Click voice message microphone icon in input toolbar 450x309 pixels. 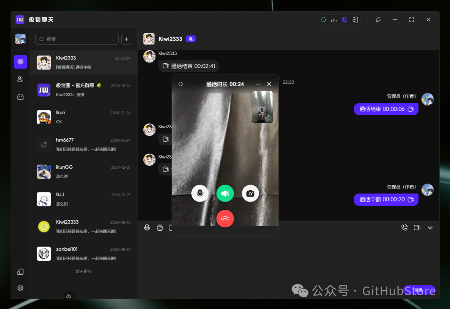[147, 227]
